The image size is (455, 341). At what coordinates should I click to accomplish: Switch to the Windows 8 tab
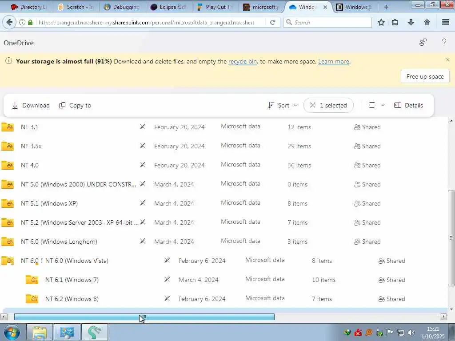(354, 7)
